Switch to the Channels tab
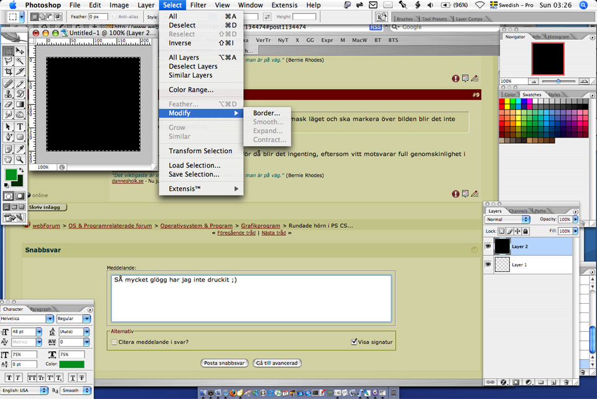 518,211
